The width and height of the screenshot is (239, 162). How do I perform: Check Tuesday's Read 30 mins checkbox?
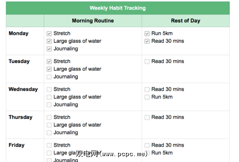point(147,61)
